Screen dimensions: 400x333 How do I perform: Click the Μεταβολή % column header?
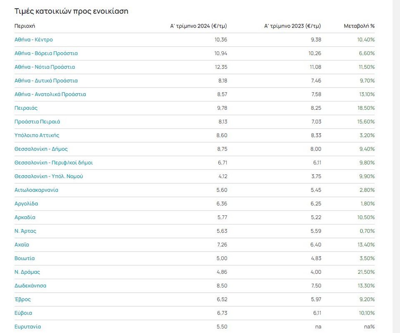(359, 26)
